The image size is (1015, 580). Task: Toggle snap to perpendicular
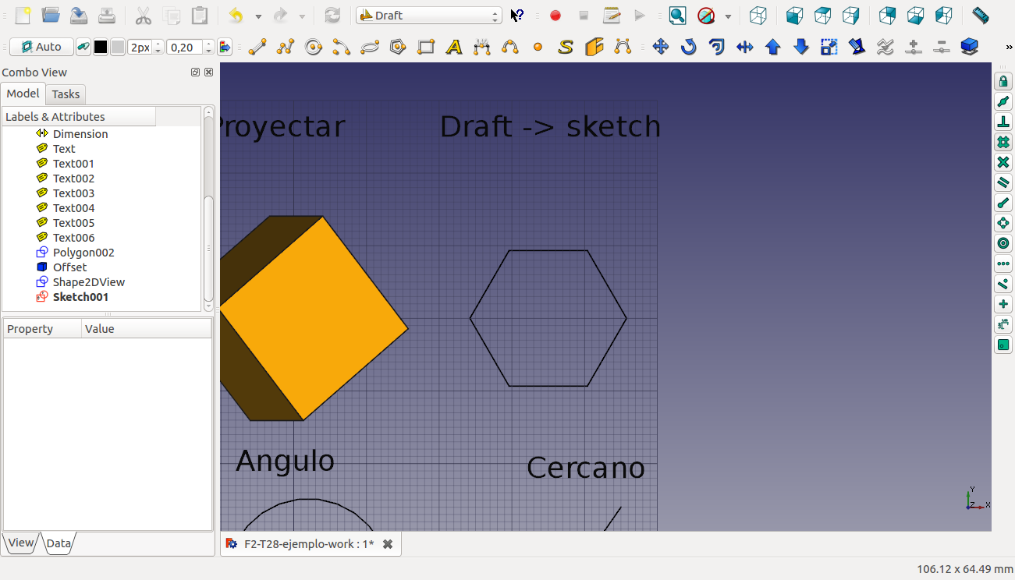tap(1003, 122)
